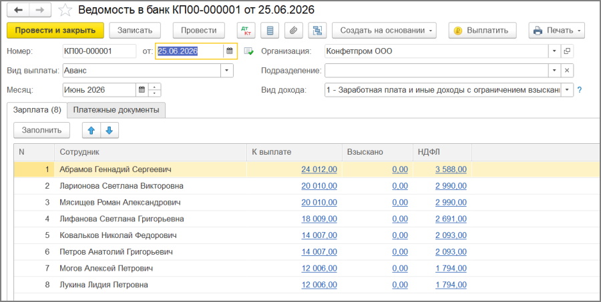The height and width of the screenshot is (302, 601).
Task: Click the Записать button
Action: pos(135,31)
